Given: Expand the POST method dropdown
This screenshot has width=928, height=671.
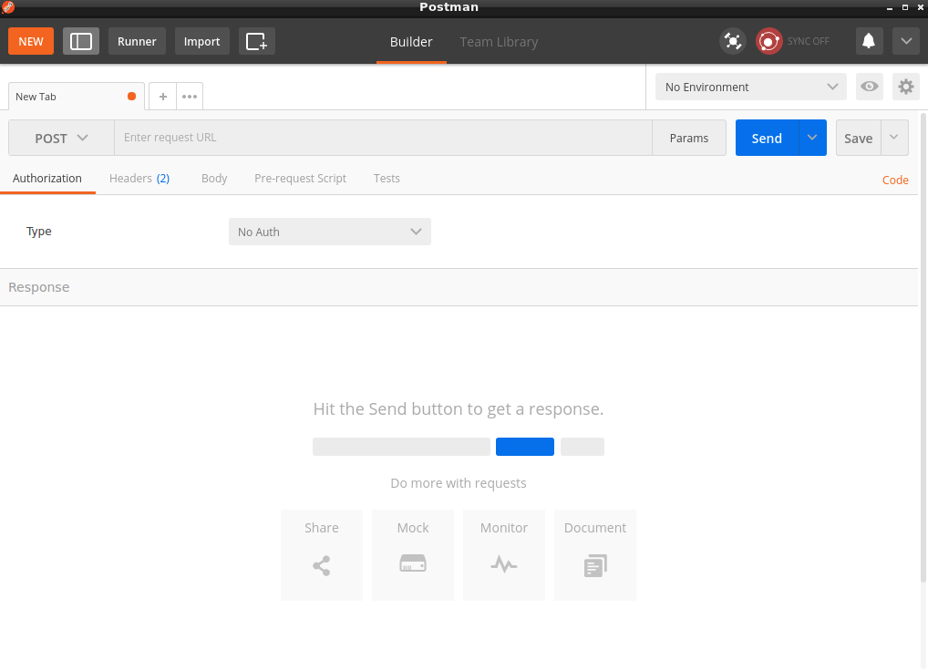Looking at the screenshot, I should (x=61, y=138).
